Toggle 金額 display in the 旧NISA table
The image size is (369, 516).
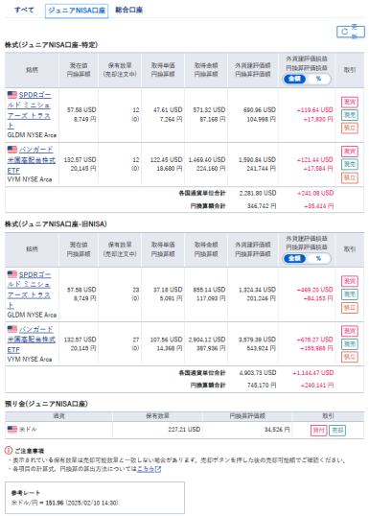point(294,259)
